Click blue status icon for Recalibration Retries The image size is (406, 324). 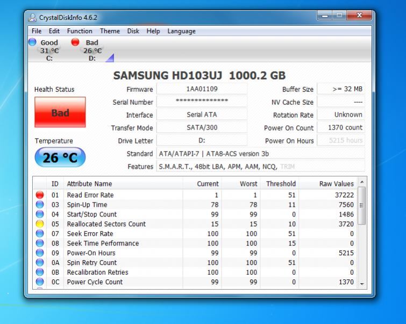click(40, 272)
